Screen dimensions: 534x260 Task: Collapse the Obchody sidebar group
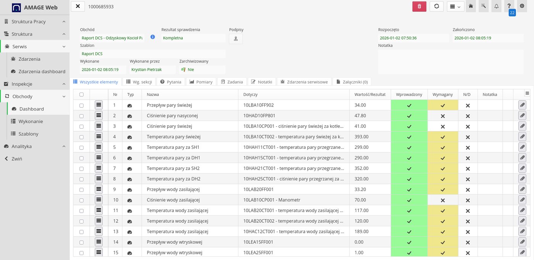[x=35, y=96]
